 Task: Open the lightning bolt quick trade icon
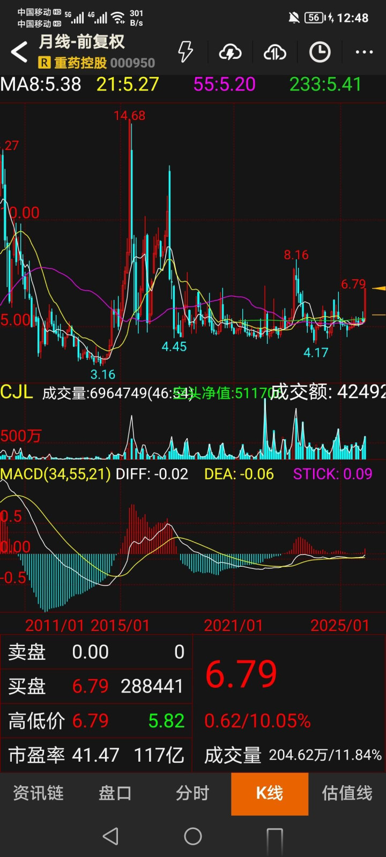[x=185, y=52]
